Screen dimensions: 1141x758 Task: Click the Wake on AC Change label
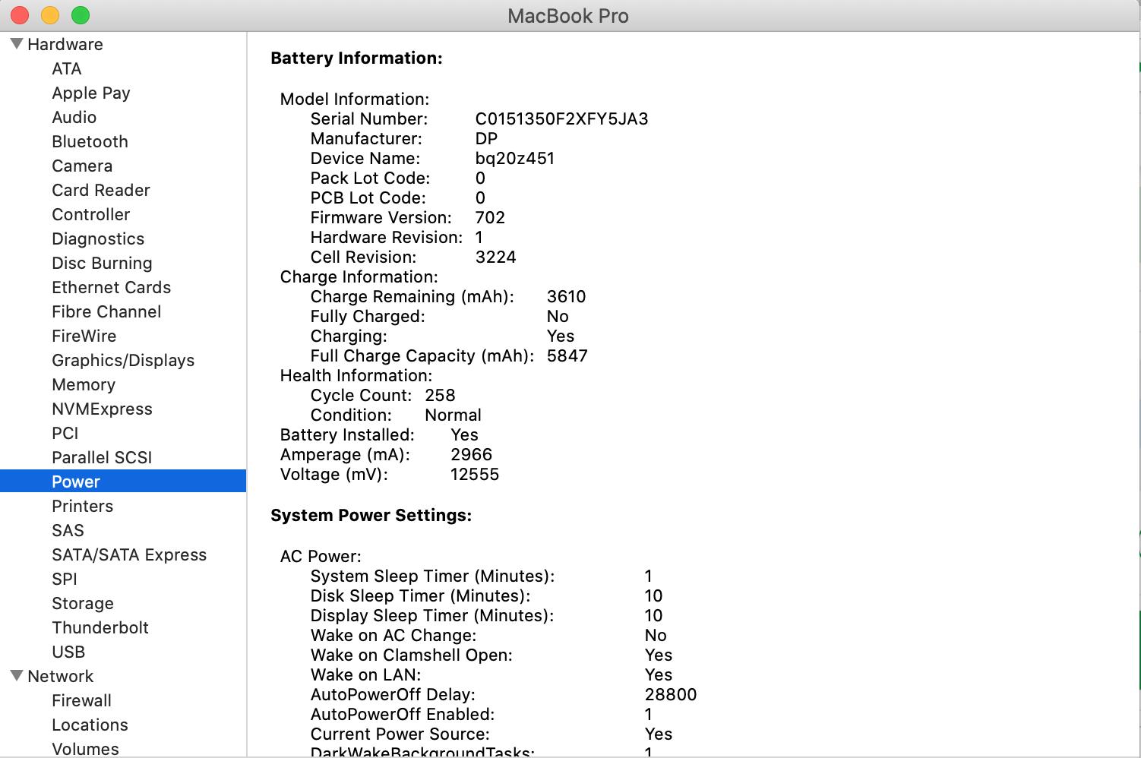[394, 635]
